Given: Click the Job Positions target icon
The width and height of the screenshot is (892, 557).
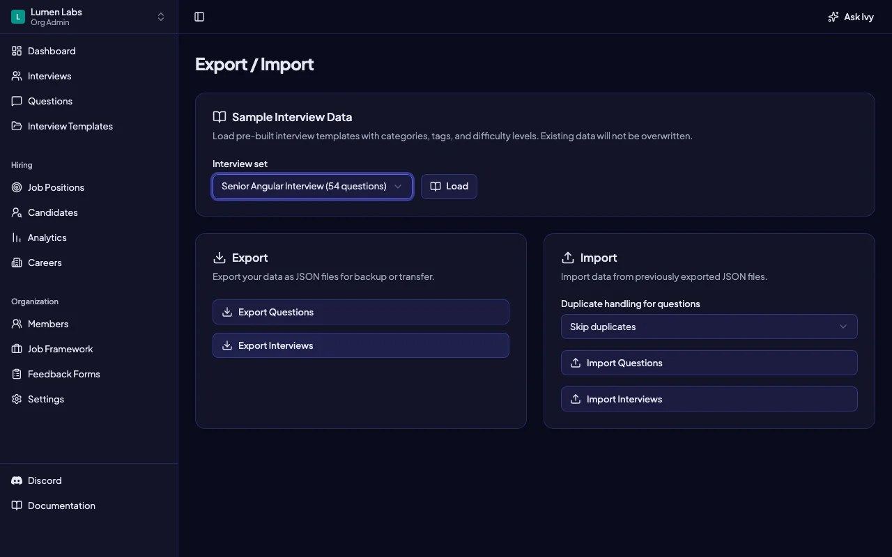Looking at the screenshot, I should [17, 187].
